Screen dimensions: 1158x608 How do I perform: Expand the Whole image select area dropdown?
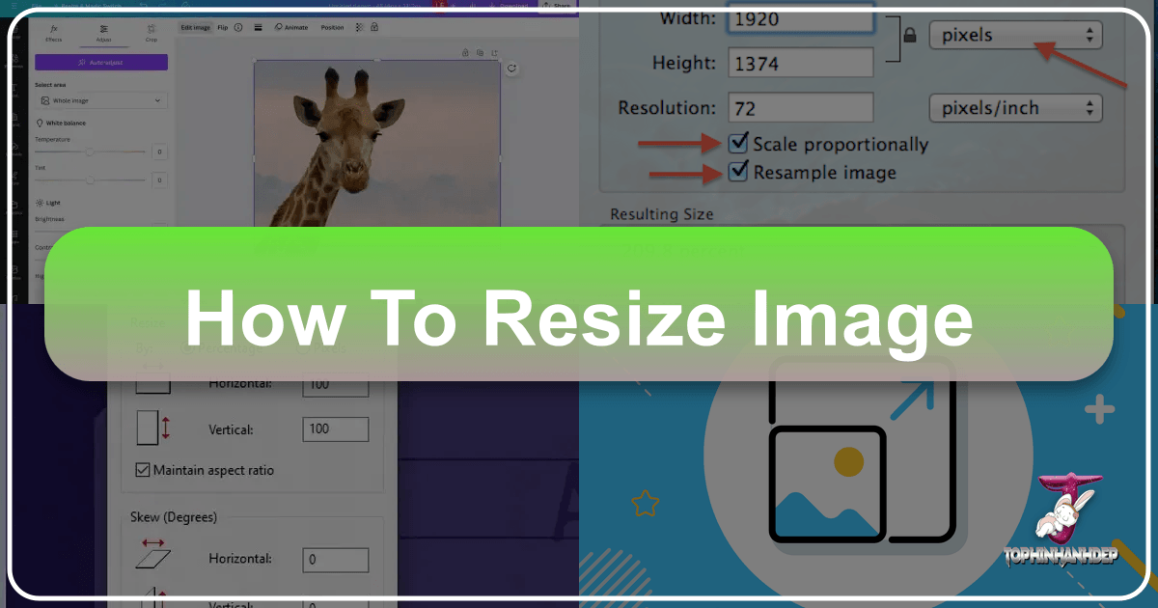pyautogui.click(x=101, y=100)
